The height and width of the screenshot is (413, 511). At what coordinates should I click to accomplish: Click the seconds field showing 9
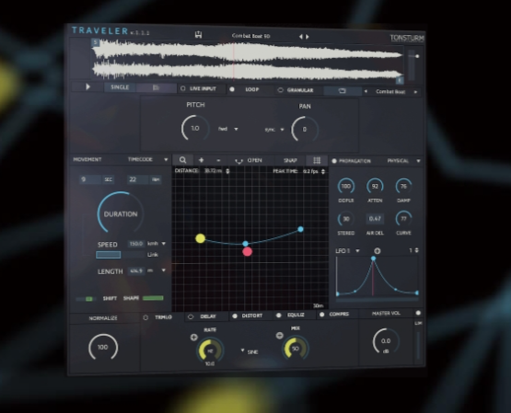90,179
